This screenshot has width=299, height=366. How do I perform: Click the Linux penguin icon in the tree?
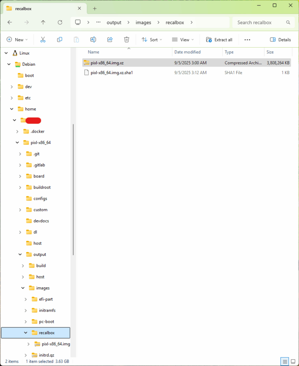click(x=15, y=53)
